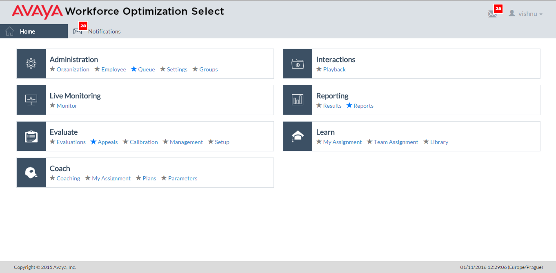
Task: Toggle favorite star for Groups
Action: pyautogui.click(x=195, y=69)
